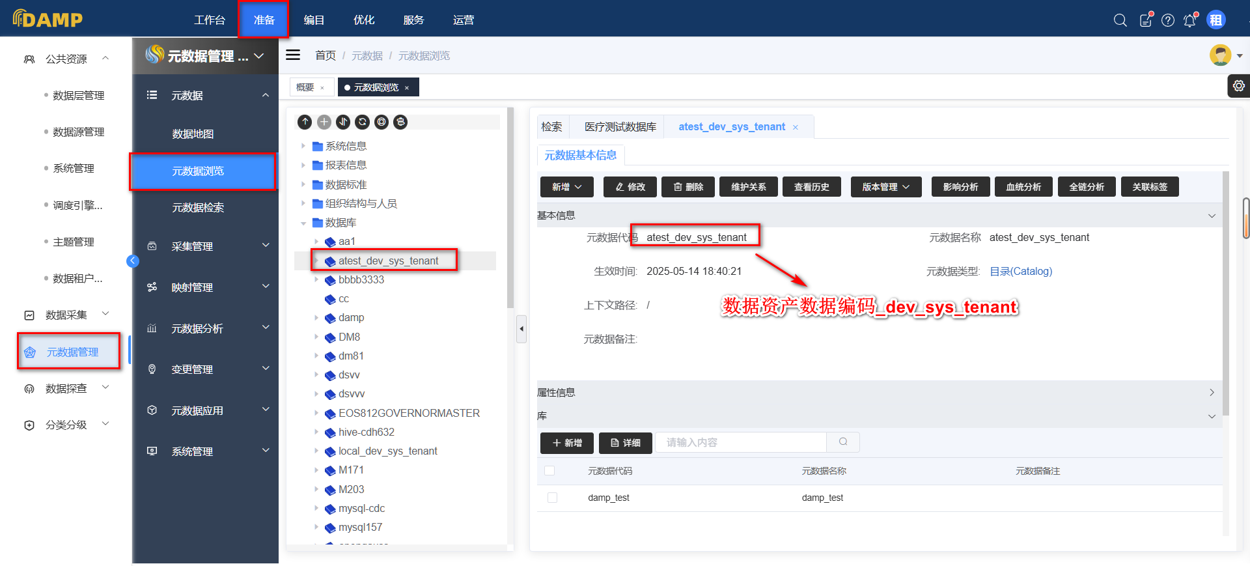Focus the 请输入内容 search field
Viewport: 1250px width, 566px height.
741,442
